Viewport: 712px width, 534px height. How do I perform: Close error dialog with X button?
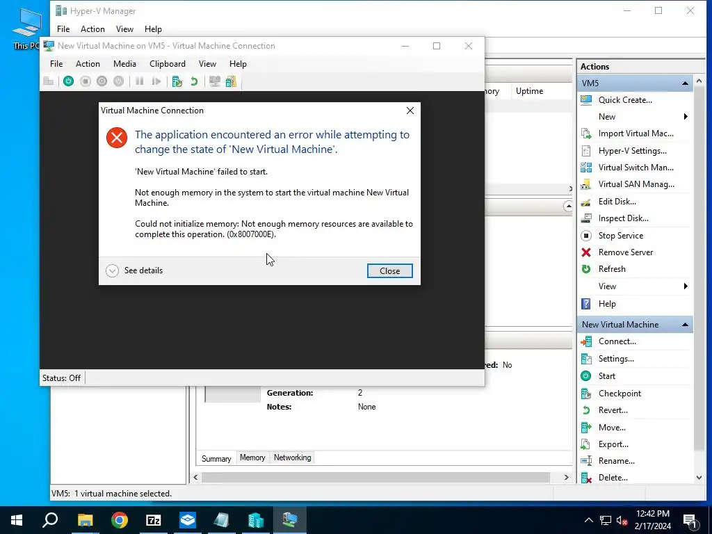point(410,111)
